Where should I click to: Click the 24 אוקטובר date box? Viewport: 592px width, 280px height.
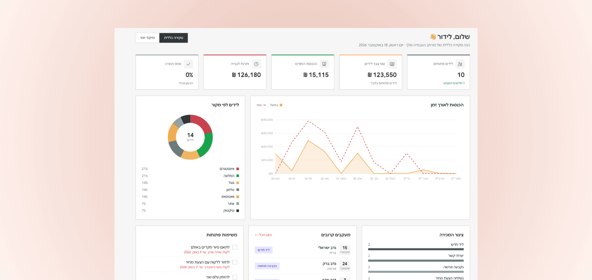click(345, 266)
